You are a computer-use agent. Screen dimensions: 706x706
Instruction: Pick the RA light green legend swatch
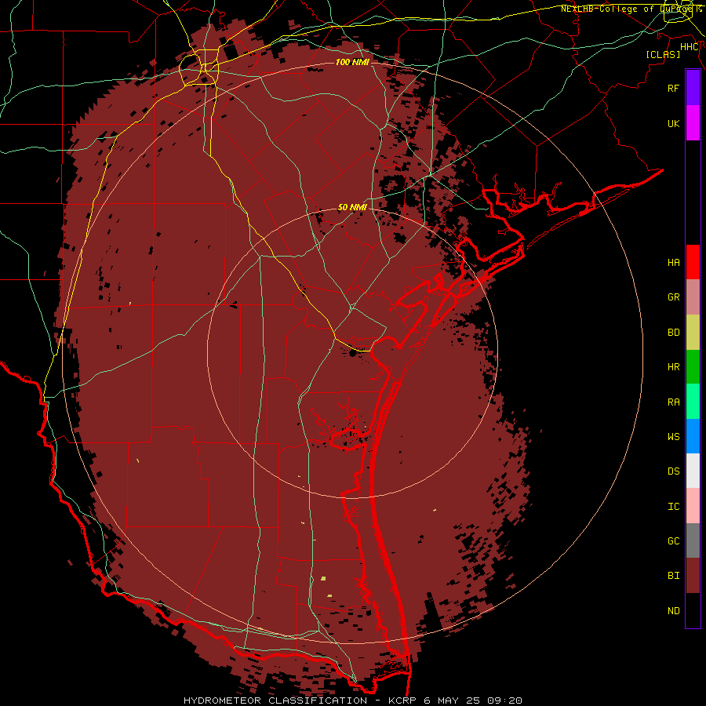[x=693, y=402]
